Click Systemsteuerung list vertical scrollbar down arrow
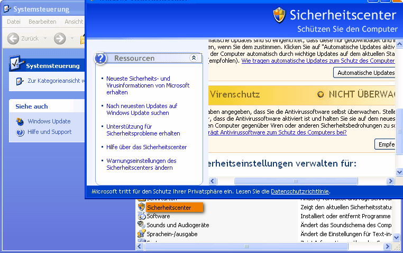The image size is (403, 253). pos(397,238)
